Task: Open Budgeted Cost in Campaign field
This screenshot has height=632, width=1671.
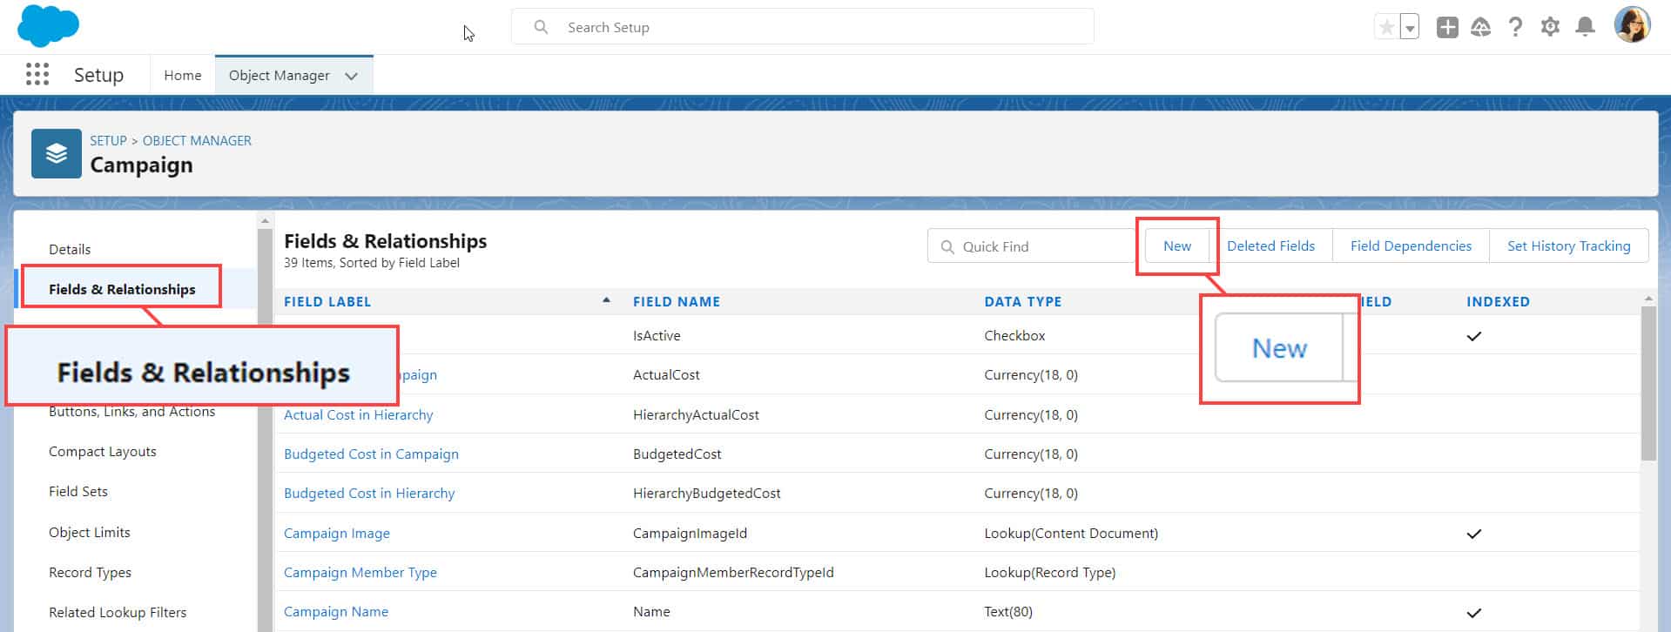Action: coord(371,454)
